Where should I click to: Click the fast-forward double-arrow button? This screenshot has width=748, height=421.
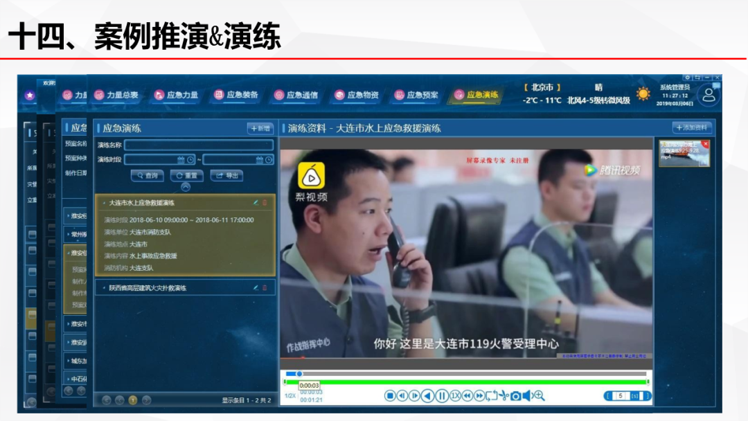[479, 396]
